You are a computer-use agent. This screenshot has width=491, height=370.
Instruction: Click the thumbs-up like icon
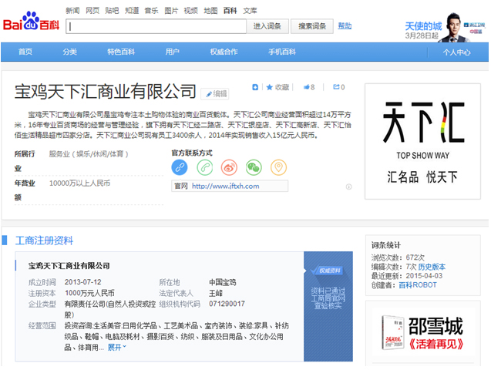tap(306, 87)
